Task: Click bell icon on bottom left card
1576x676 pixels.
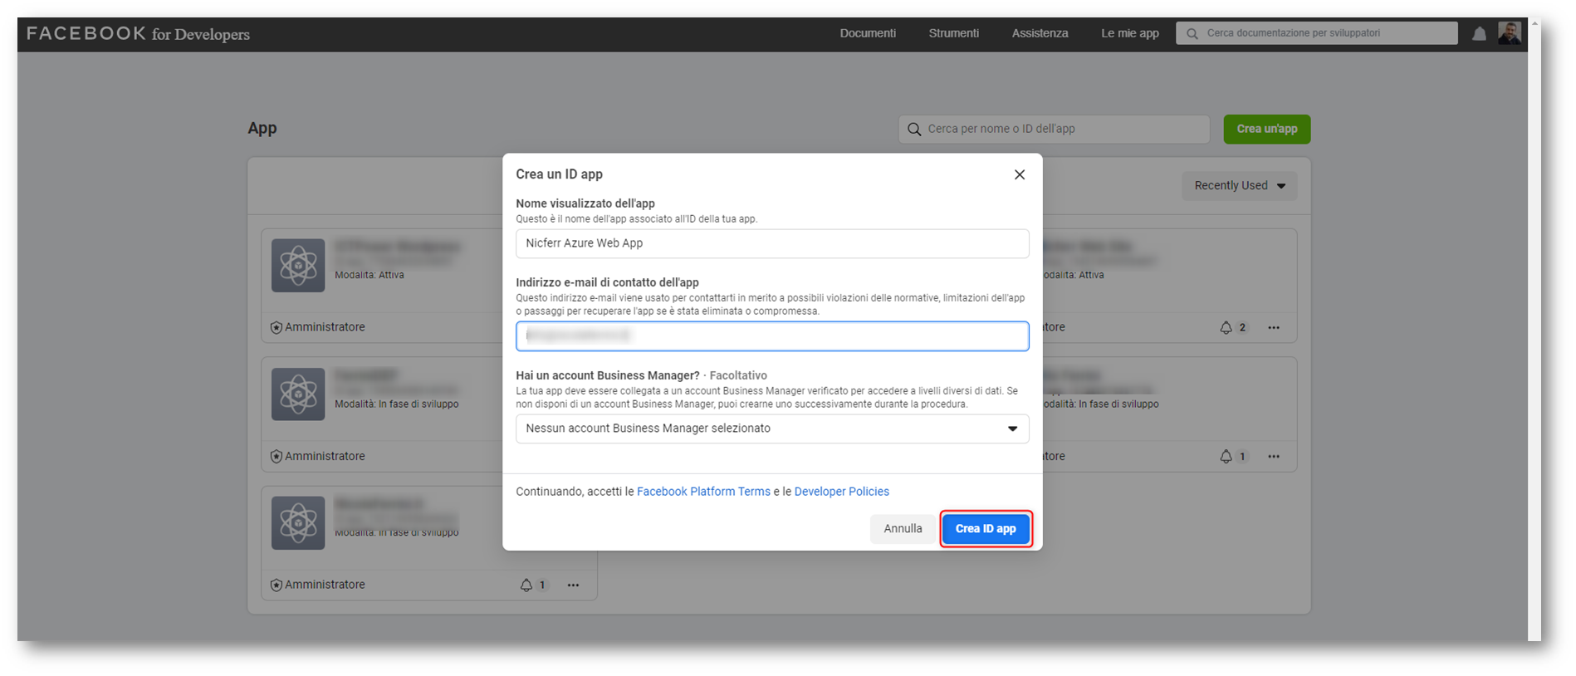Action: pyautogui.click(x=526, y=585)
